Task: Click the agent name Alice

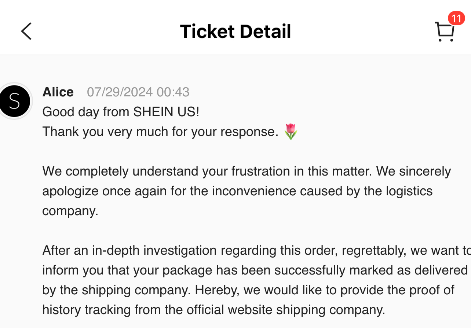Action: (x=58, y=92)
